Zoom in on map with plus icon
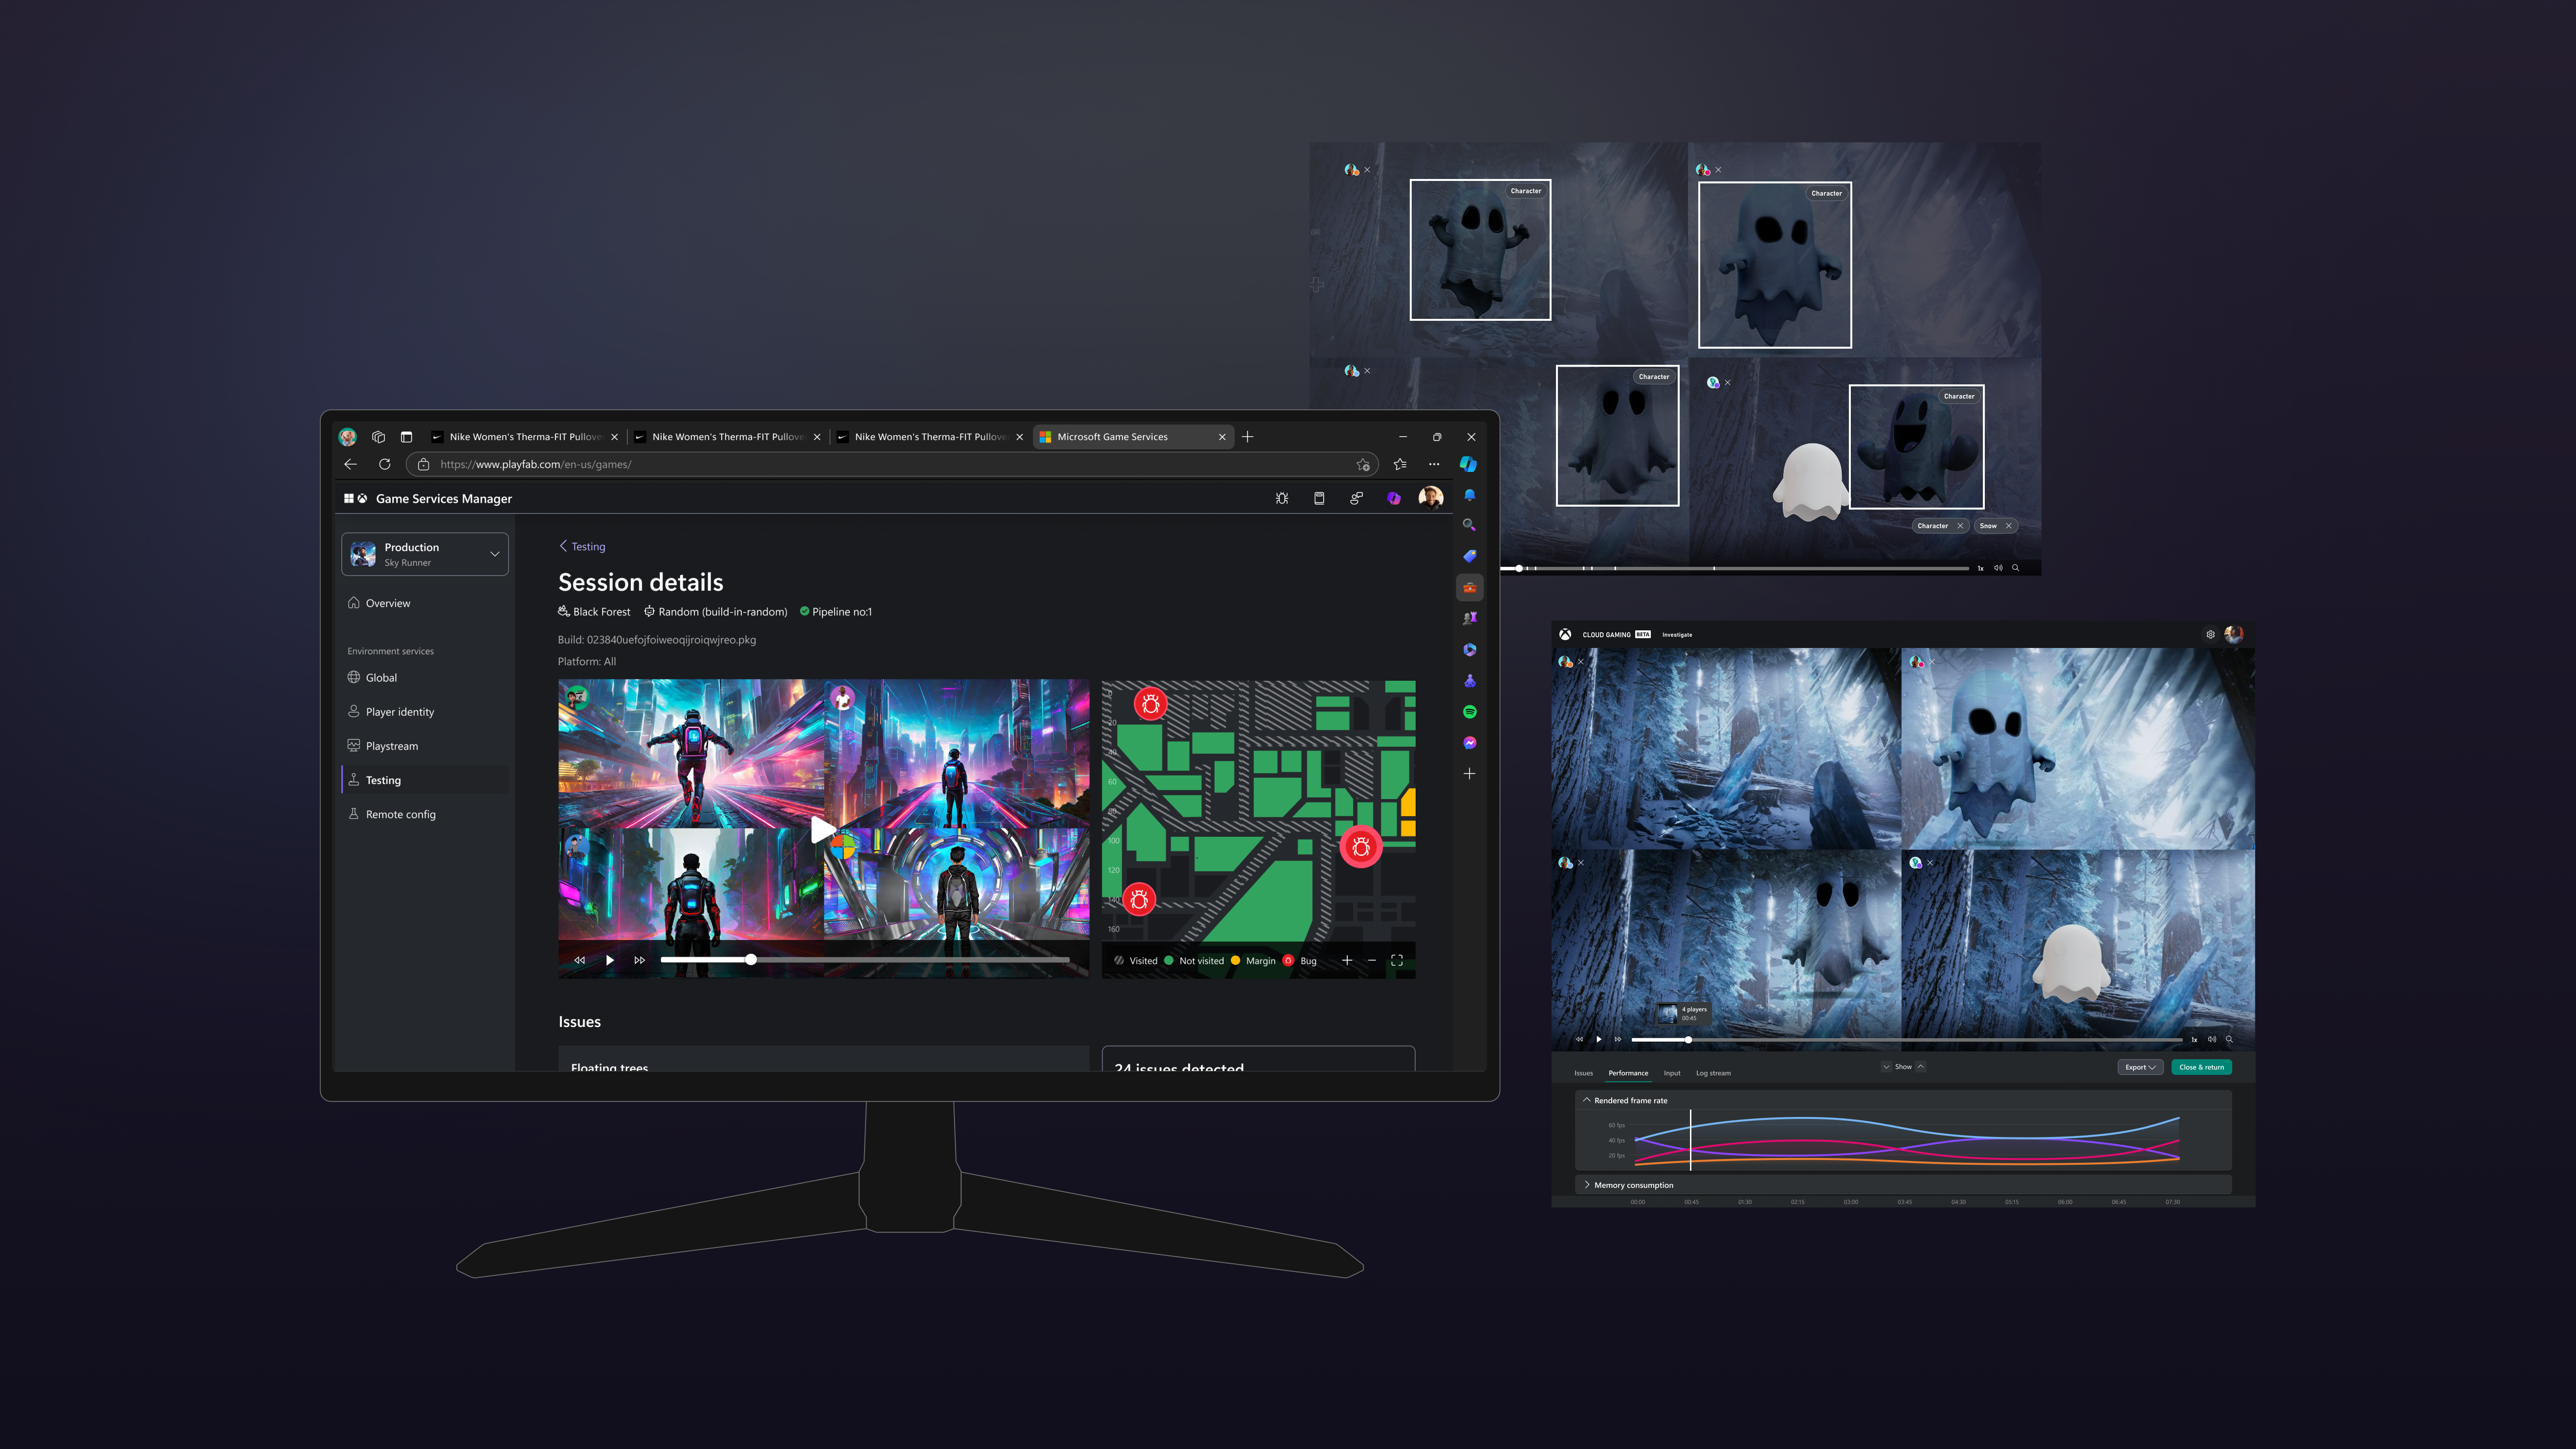2576x1449 pixels. pos(1347,960)
